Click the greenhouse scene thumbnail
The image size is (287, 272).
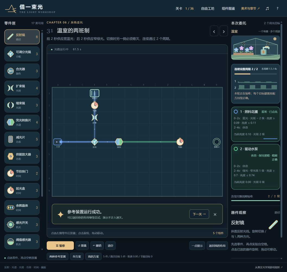pyautogui.click(x=256, y=48)
